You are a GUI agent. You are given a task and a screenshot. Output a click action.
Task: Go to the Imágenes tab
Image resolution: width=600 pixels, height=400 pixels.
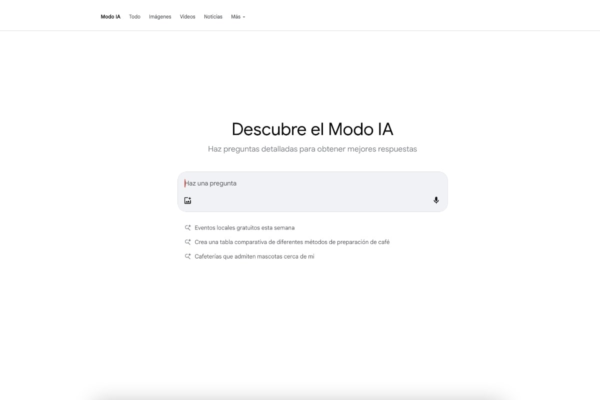click(160, 16)
